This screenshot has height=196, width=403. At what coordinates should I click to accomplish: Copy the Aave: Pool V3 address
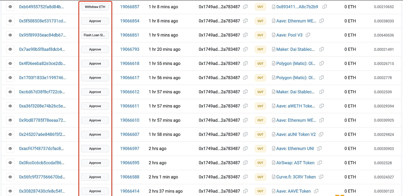[x=308, y=35]
